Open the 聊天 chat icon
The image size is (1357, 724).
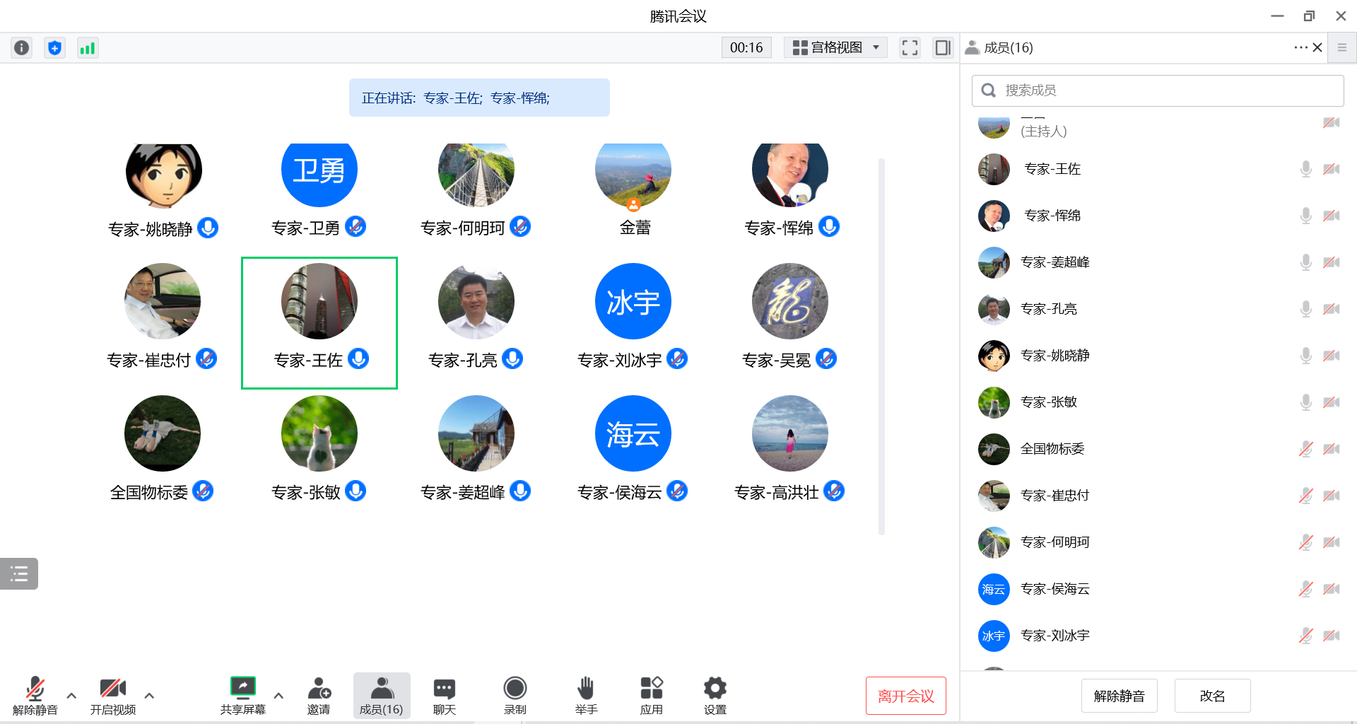pyautogui.click(x=444, y=696)
